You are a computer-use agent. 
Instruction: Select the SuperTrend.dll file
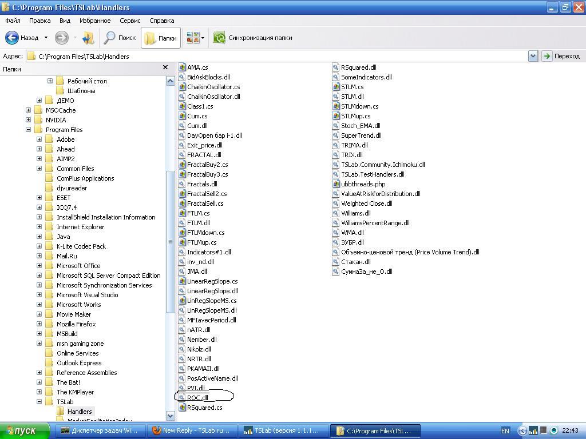(361, 135)
